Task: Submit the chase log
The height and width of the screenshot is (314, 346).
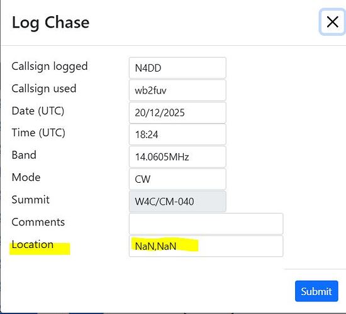Action: (x=316, y=291)
